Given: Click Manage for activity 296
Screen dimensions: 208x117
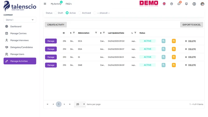Looking at the screenshot, I should click(51, 41).
